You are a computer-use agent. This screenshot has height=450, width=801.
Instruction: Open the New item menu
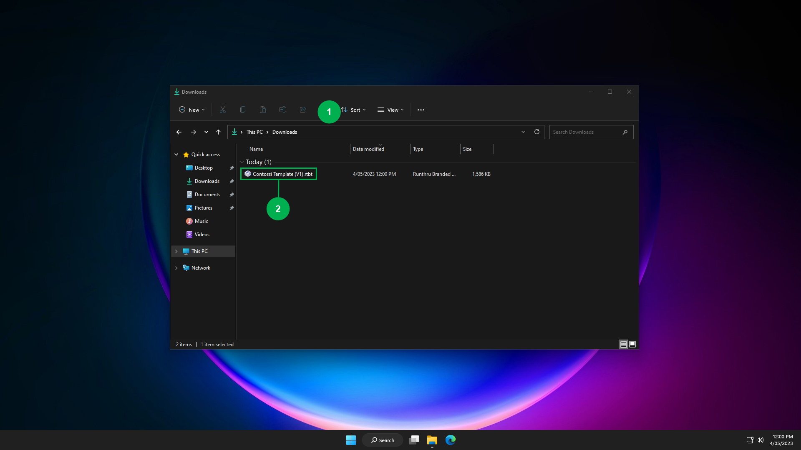(x=192, y=110)
